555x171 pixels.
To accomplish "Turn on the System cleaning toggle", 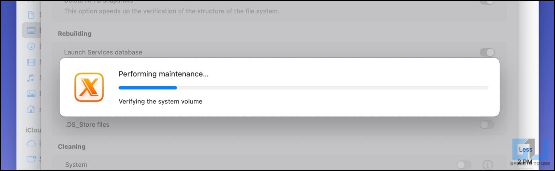I will coord(464,165).
